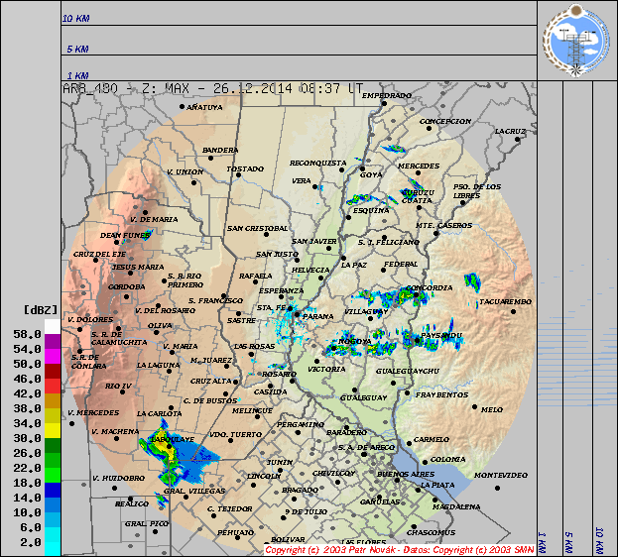
Task: Click the GOYA city label
Action: coord(371,174)
